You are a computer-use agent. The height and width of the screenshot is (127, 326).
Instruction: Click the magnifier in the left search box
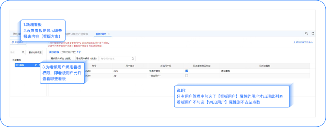[23, 52]
